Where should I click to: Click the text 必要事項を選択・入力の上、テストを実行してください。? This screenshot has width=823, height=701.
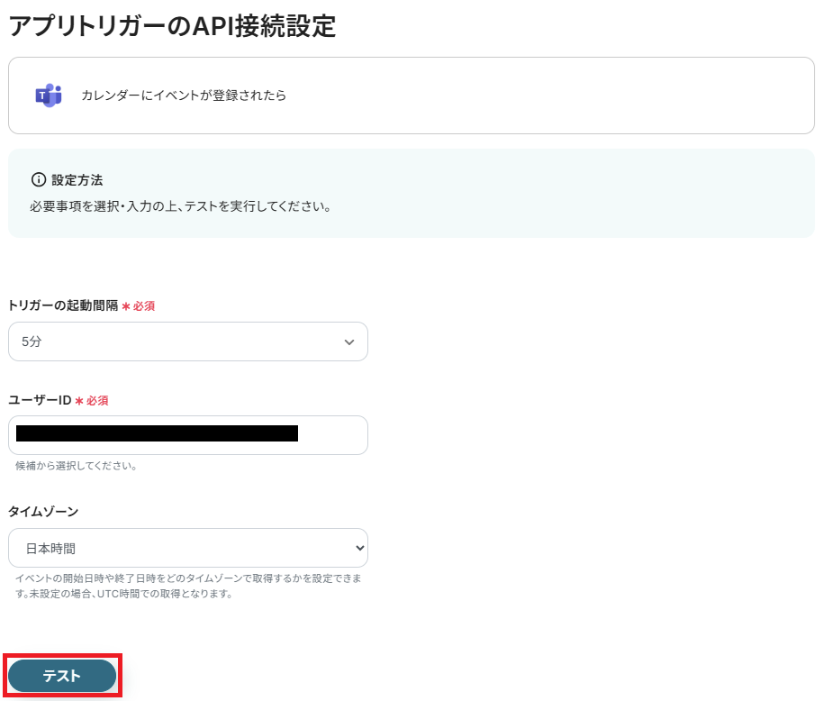coord(180,206)
